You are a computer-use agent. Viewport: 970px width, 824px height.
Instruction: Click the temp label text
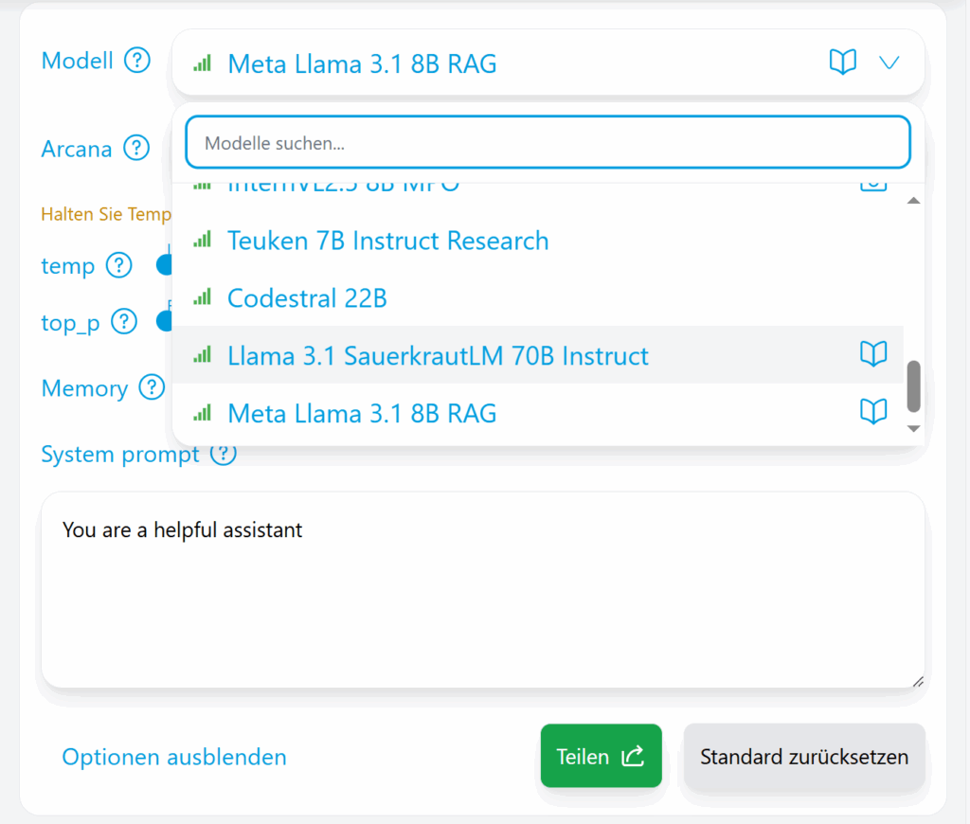68,266
